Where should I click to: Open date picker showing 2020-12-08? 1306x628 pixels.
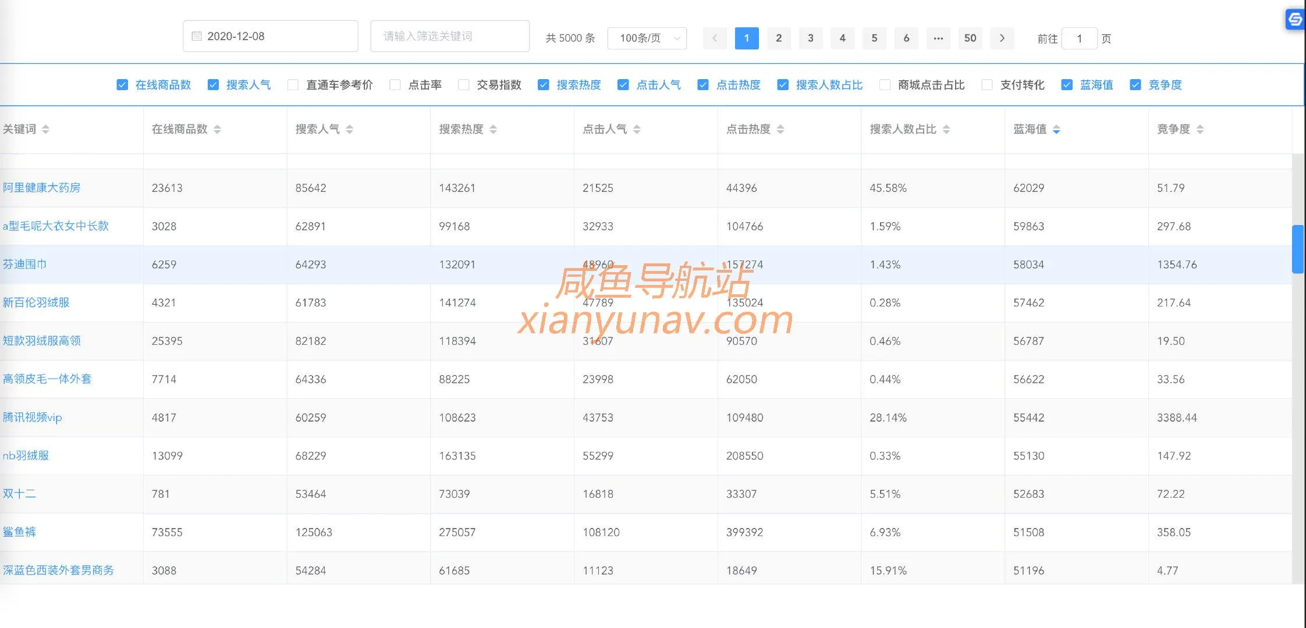coord(270,36)
